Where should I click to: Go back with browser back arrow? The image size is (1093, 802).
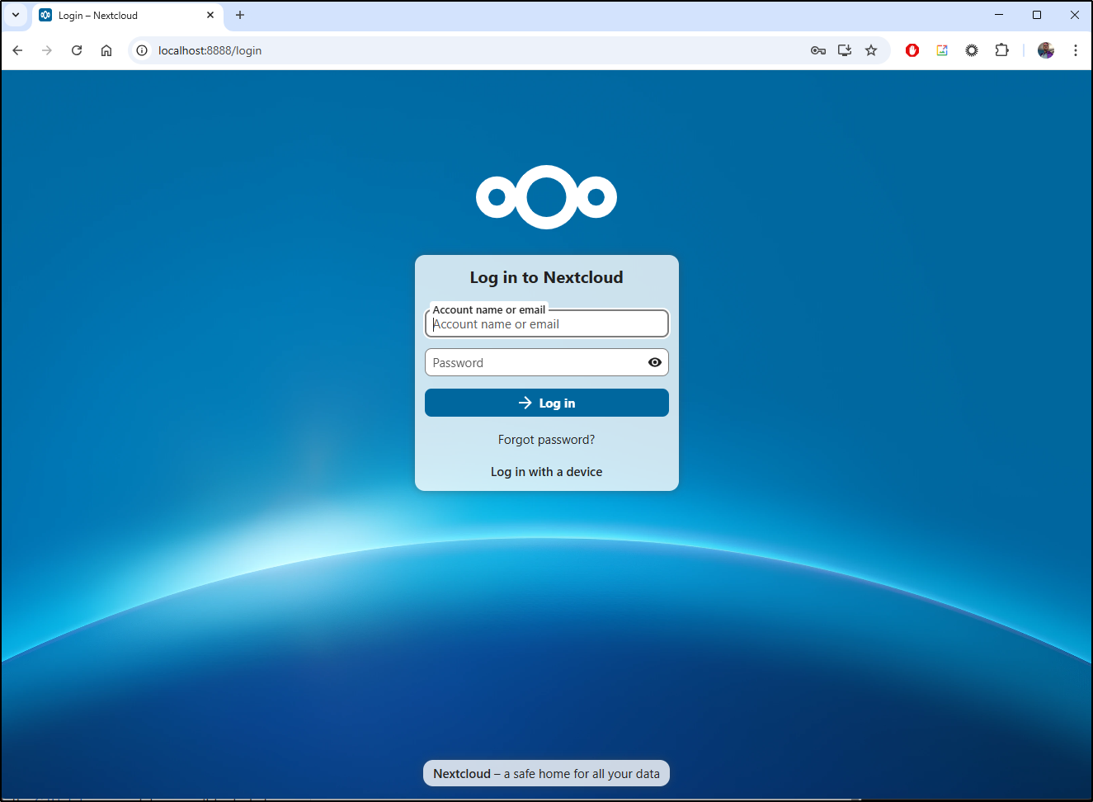click(17, 50)
